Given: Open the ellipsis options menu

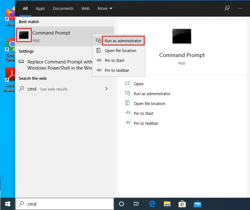Looking at the screenshot, I should (240, 8).
